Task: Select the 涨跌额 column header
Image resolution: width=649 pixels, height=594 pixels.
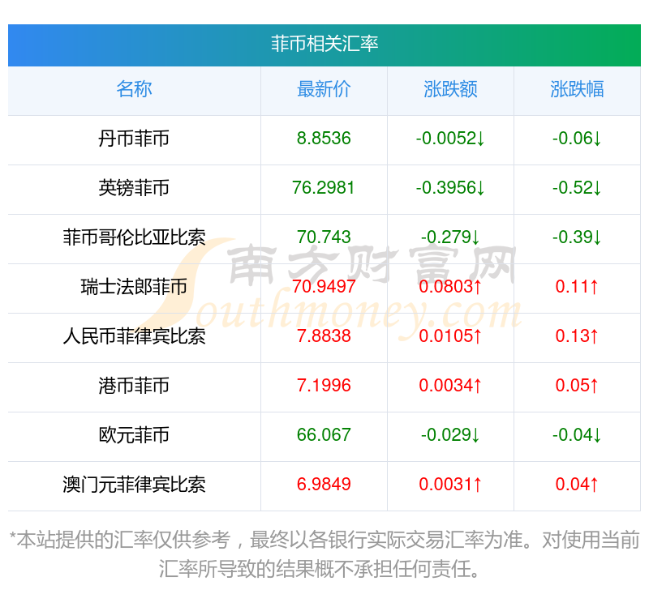Action: click(450, 89)
